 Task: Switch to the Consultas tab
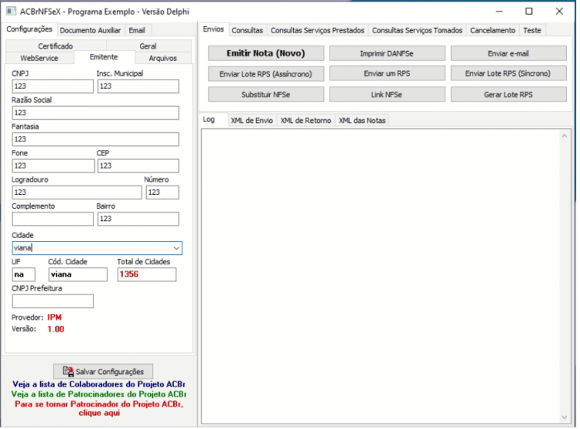point(247,30)
